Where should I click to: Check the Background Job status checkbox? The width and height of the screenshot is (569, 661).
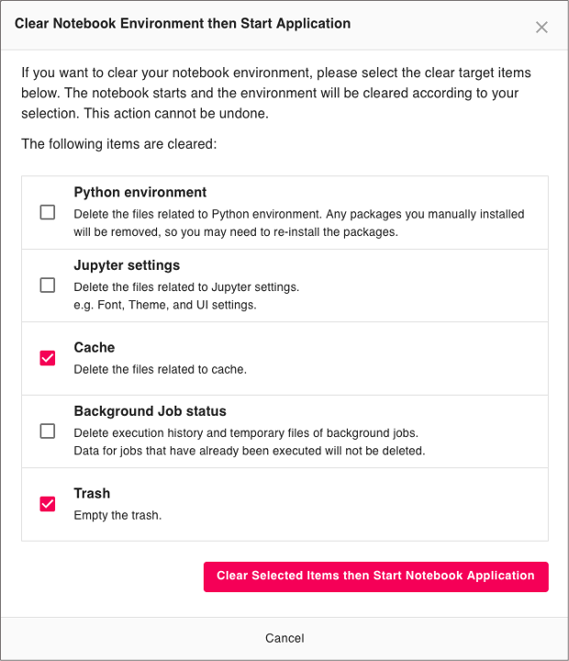pos(48,431)
